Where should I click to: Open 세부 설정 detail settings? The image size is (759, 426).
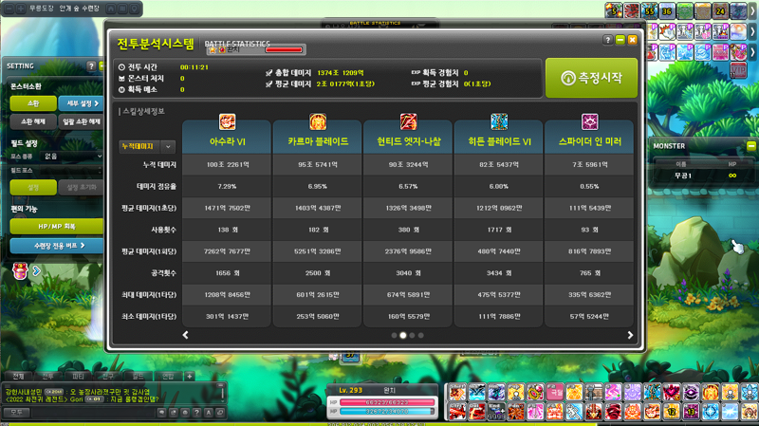click(x=82, y=103)
